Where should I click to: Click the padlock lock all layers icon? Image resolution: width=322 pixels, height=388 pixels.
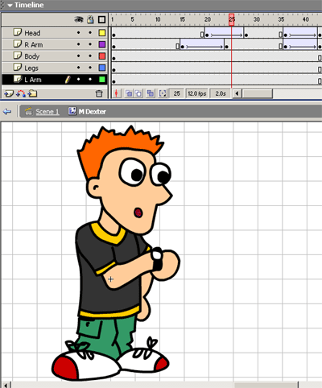[x=90, y=19]
